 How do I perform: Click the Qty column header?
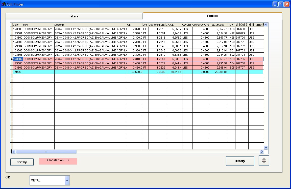(x=135, y=25)
